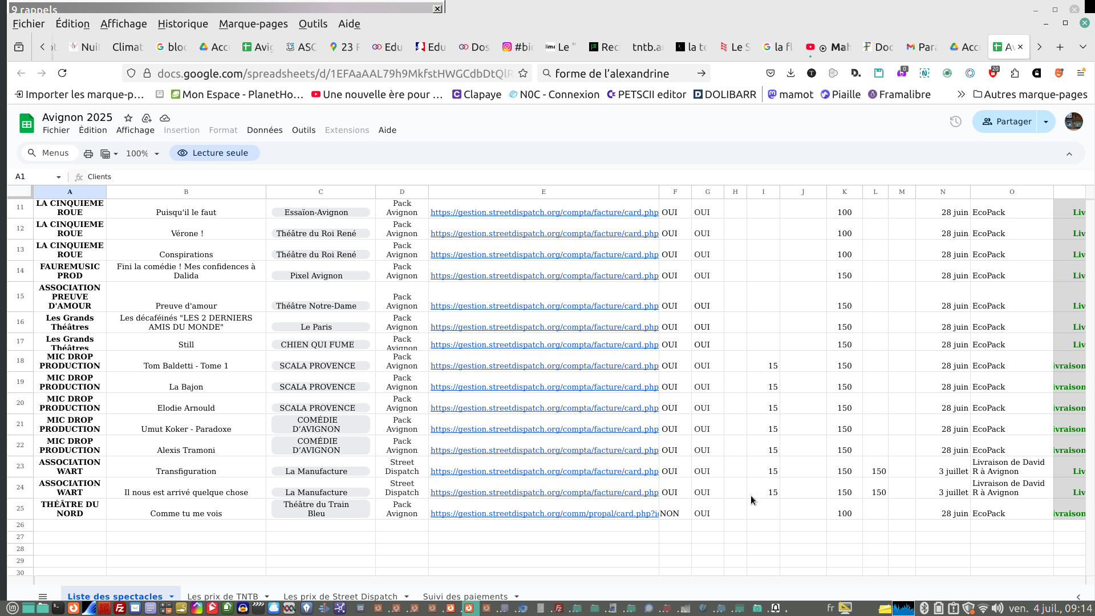
Task: Open facture link in row 11
Action: 544,212
